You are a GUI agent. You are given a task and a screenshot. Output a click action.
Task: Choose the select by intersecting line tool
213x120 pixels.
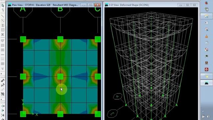[3, 94]
